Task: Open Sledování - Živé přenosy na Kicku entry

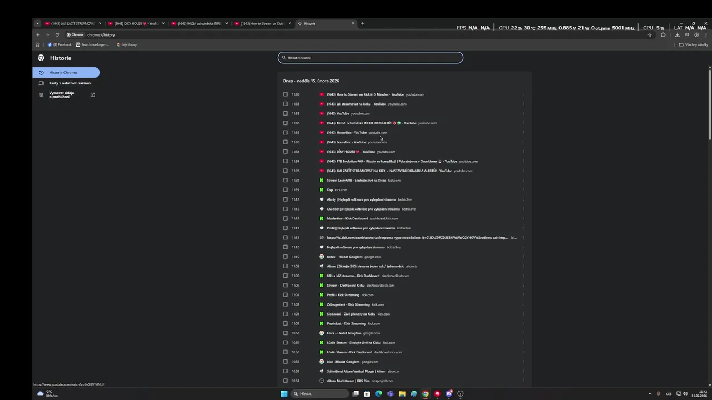Action: click(x=351, y=314)
